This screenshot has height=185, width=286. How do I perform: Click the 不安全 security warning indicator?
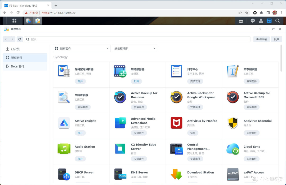click(x=32, y=13)
